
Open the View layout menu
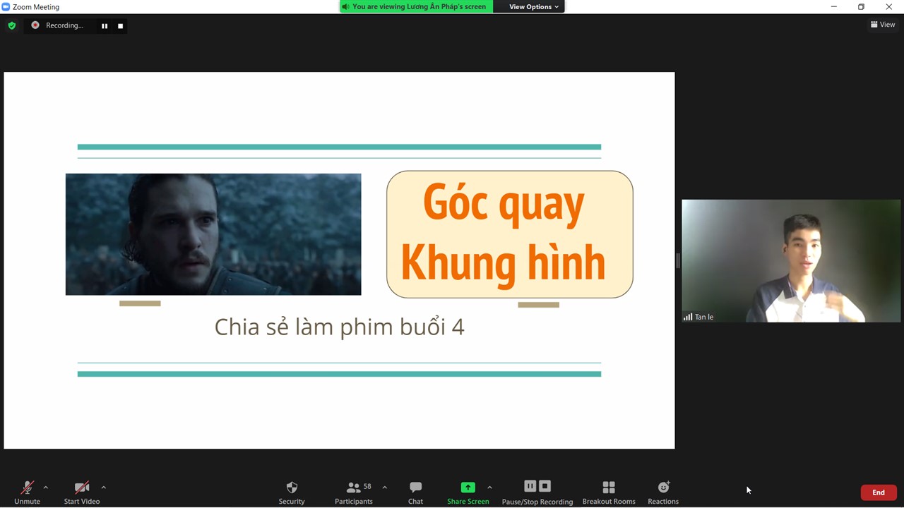point(883,25)
